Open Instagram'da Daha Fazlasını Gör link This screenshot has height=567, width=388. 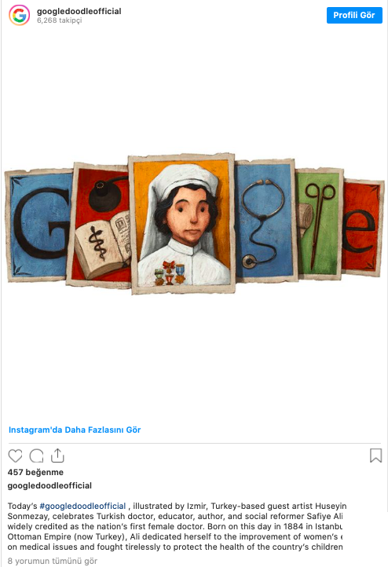click(x=75, y=430)
